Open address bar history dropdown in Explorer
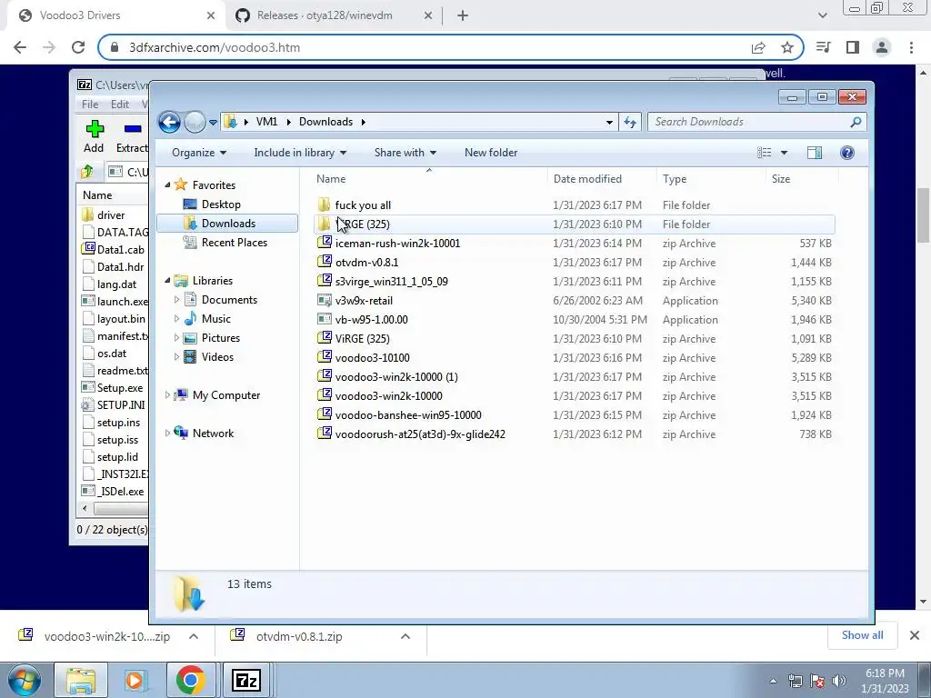Screen dimensions: 931x698 pyautogui.click(x=609, y=123)
